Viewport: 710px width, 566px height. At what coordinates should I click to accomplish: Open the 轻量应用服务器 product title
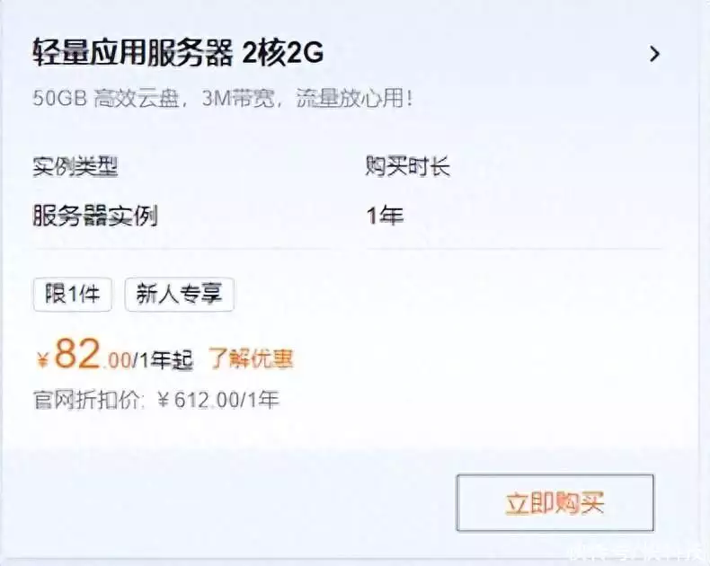point(132,52)
